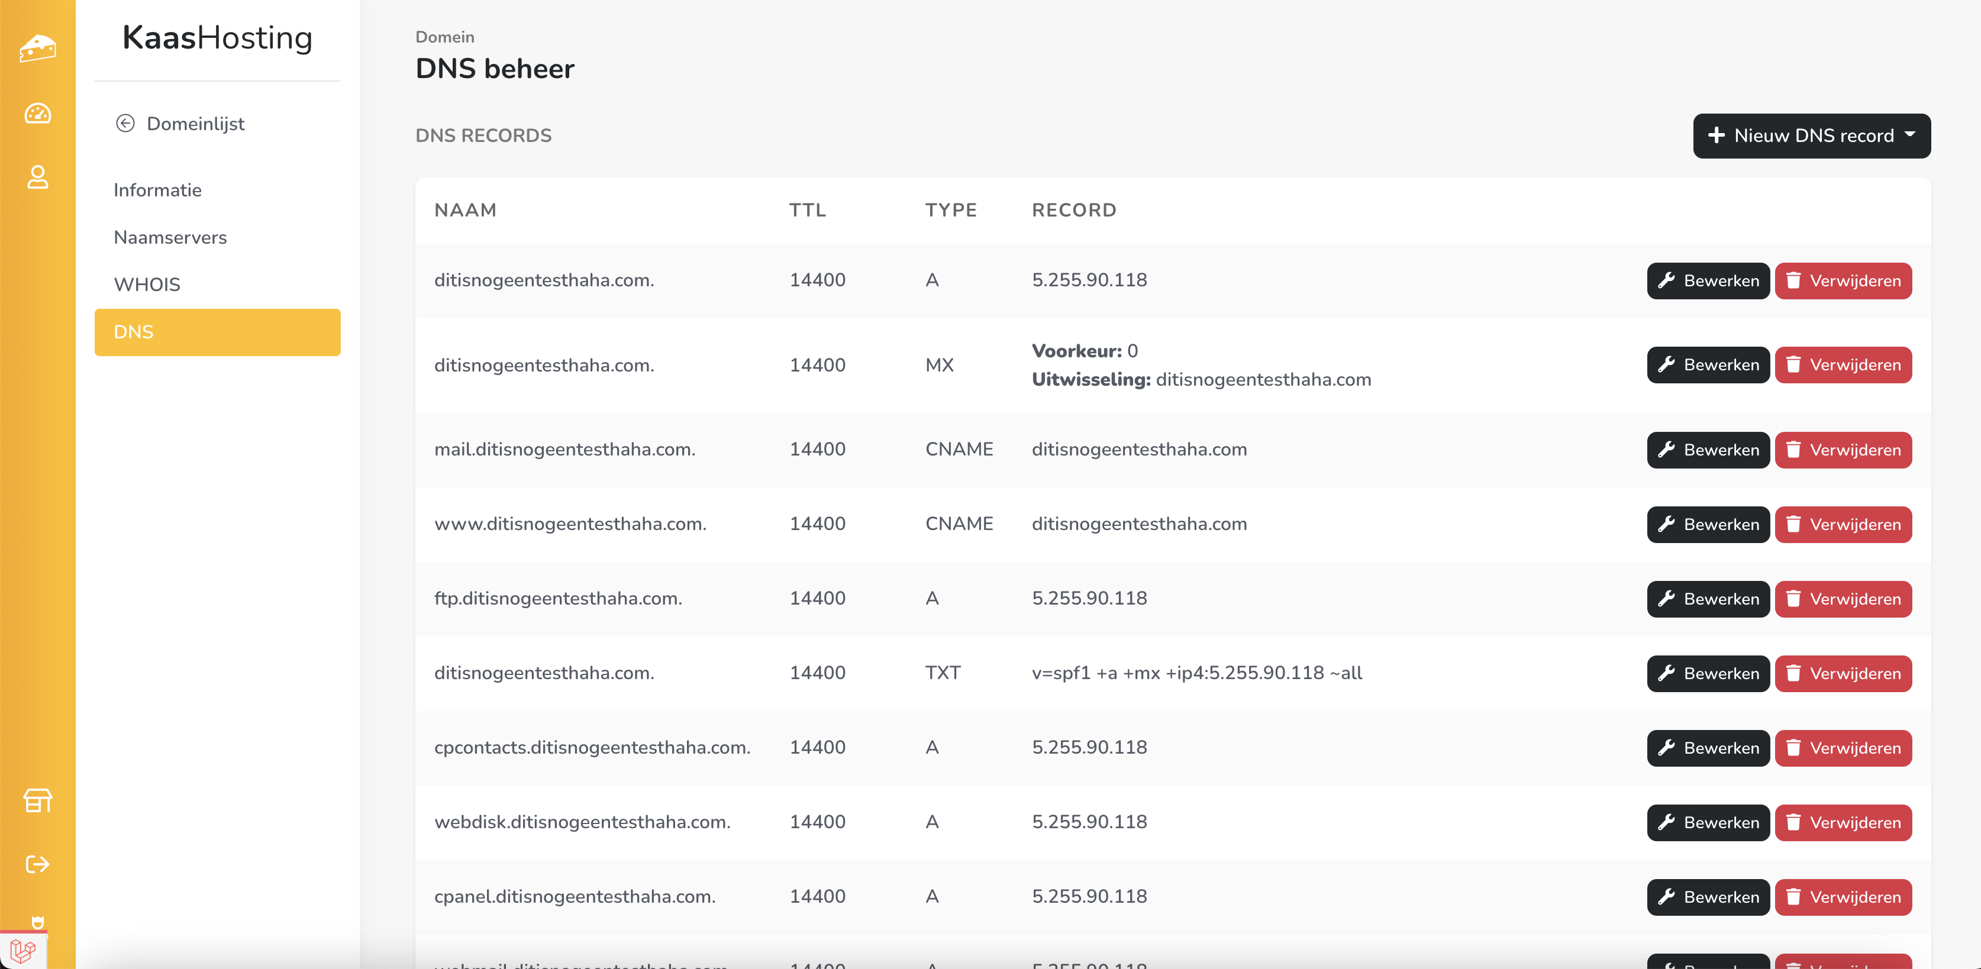Edit the cpanel A record
The width and height of the screenshot is (1981, 969).
tap(1707, 897)
